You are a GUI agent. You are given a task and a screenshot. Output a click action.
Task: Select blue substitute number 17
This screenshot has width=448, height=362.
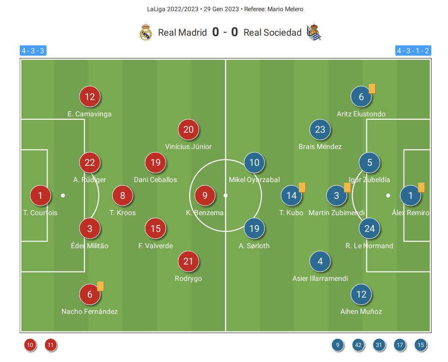click(x=400, y=345)
